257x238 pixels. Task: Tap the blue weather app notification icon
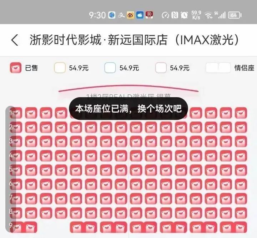pos(140,15)
